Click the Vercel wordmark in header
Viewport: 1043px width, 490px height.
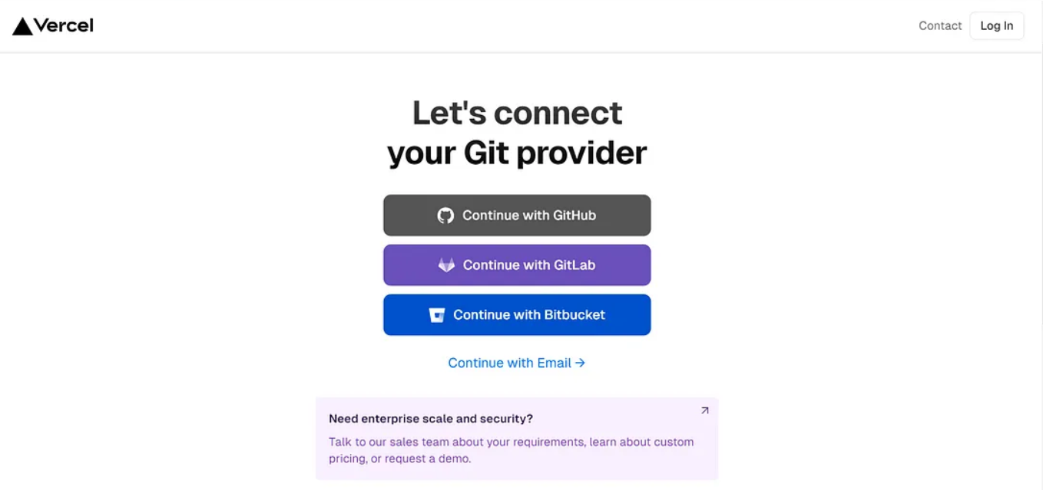pos(64,25)
